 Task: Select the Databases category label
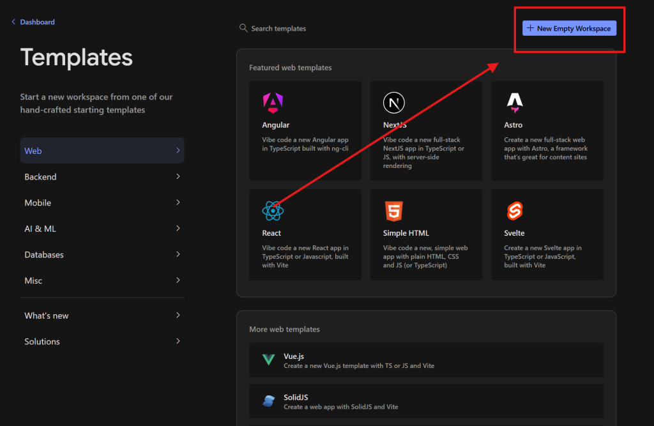click(x=44, y=255)
